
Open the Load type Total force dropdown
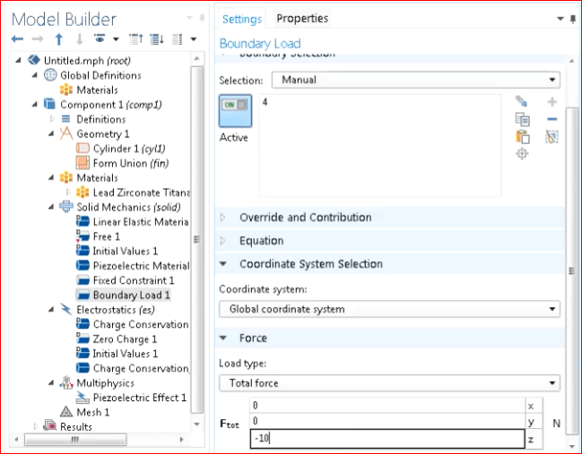coord(389,383)
